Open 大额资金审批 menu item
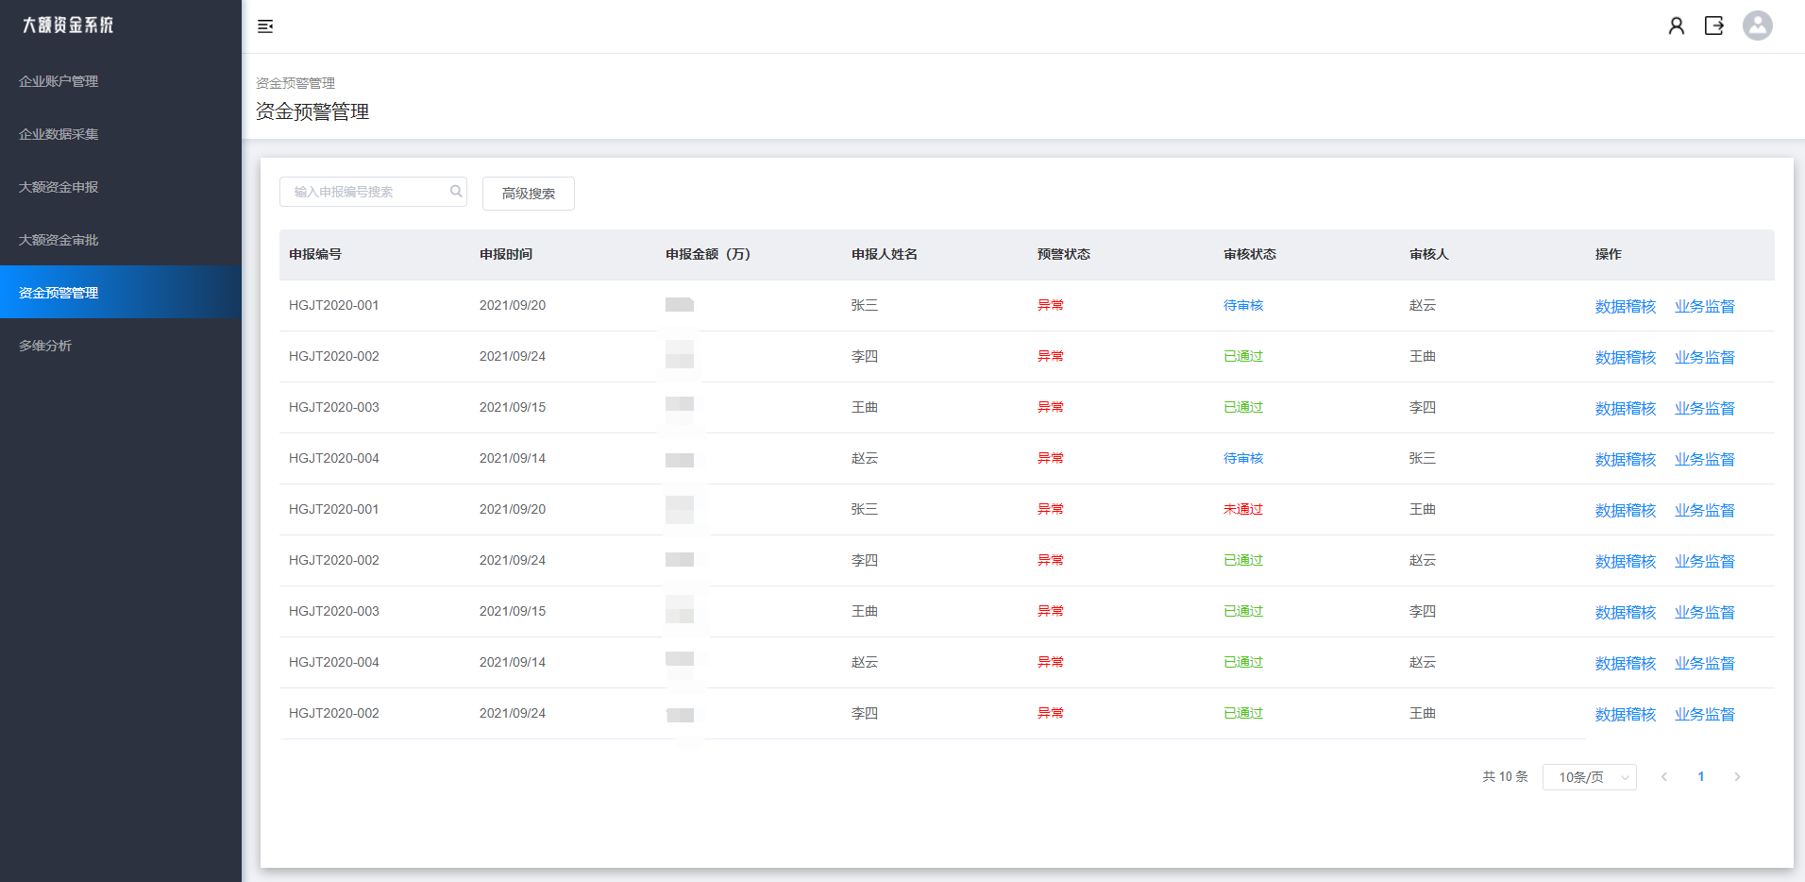This screenshot has width=1805, height=882. (x=121, y=240)
